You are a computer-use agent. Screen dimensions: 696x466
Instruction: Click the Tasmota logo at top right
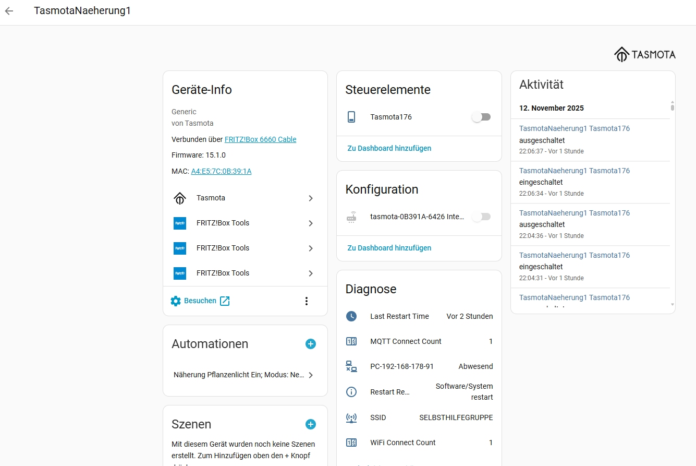644,54
